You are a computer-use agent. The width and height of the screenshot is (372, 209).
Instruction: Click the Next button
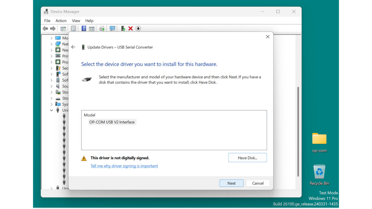(x=231, y=183)
